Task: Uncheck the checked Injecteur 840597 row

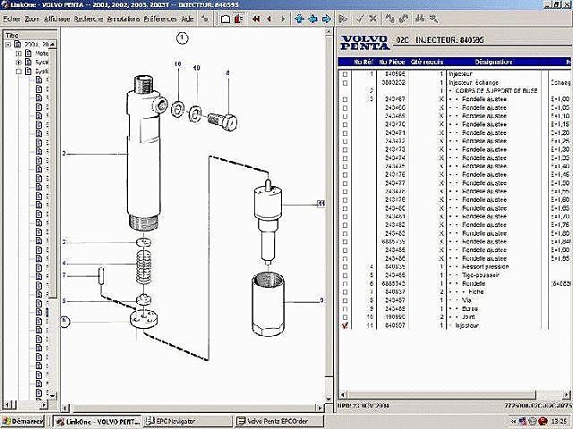Action: (345, 325)
